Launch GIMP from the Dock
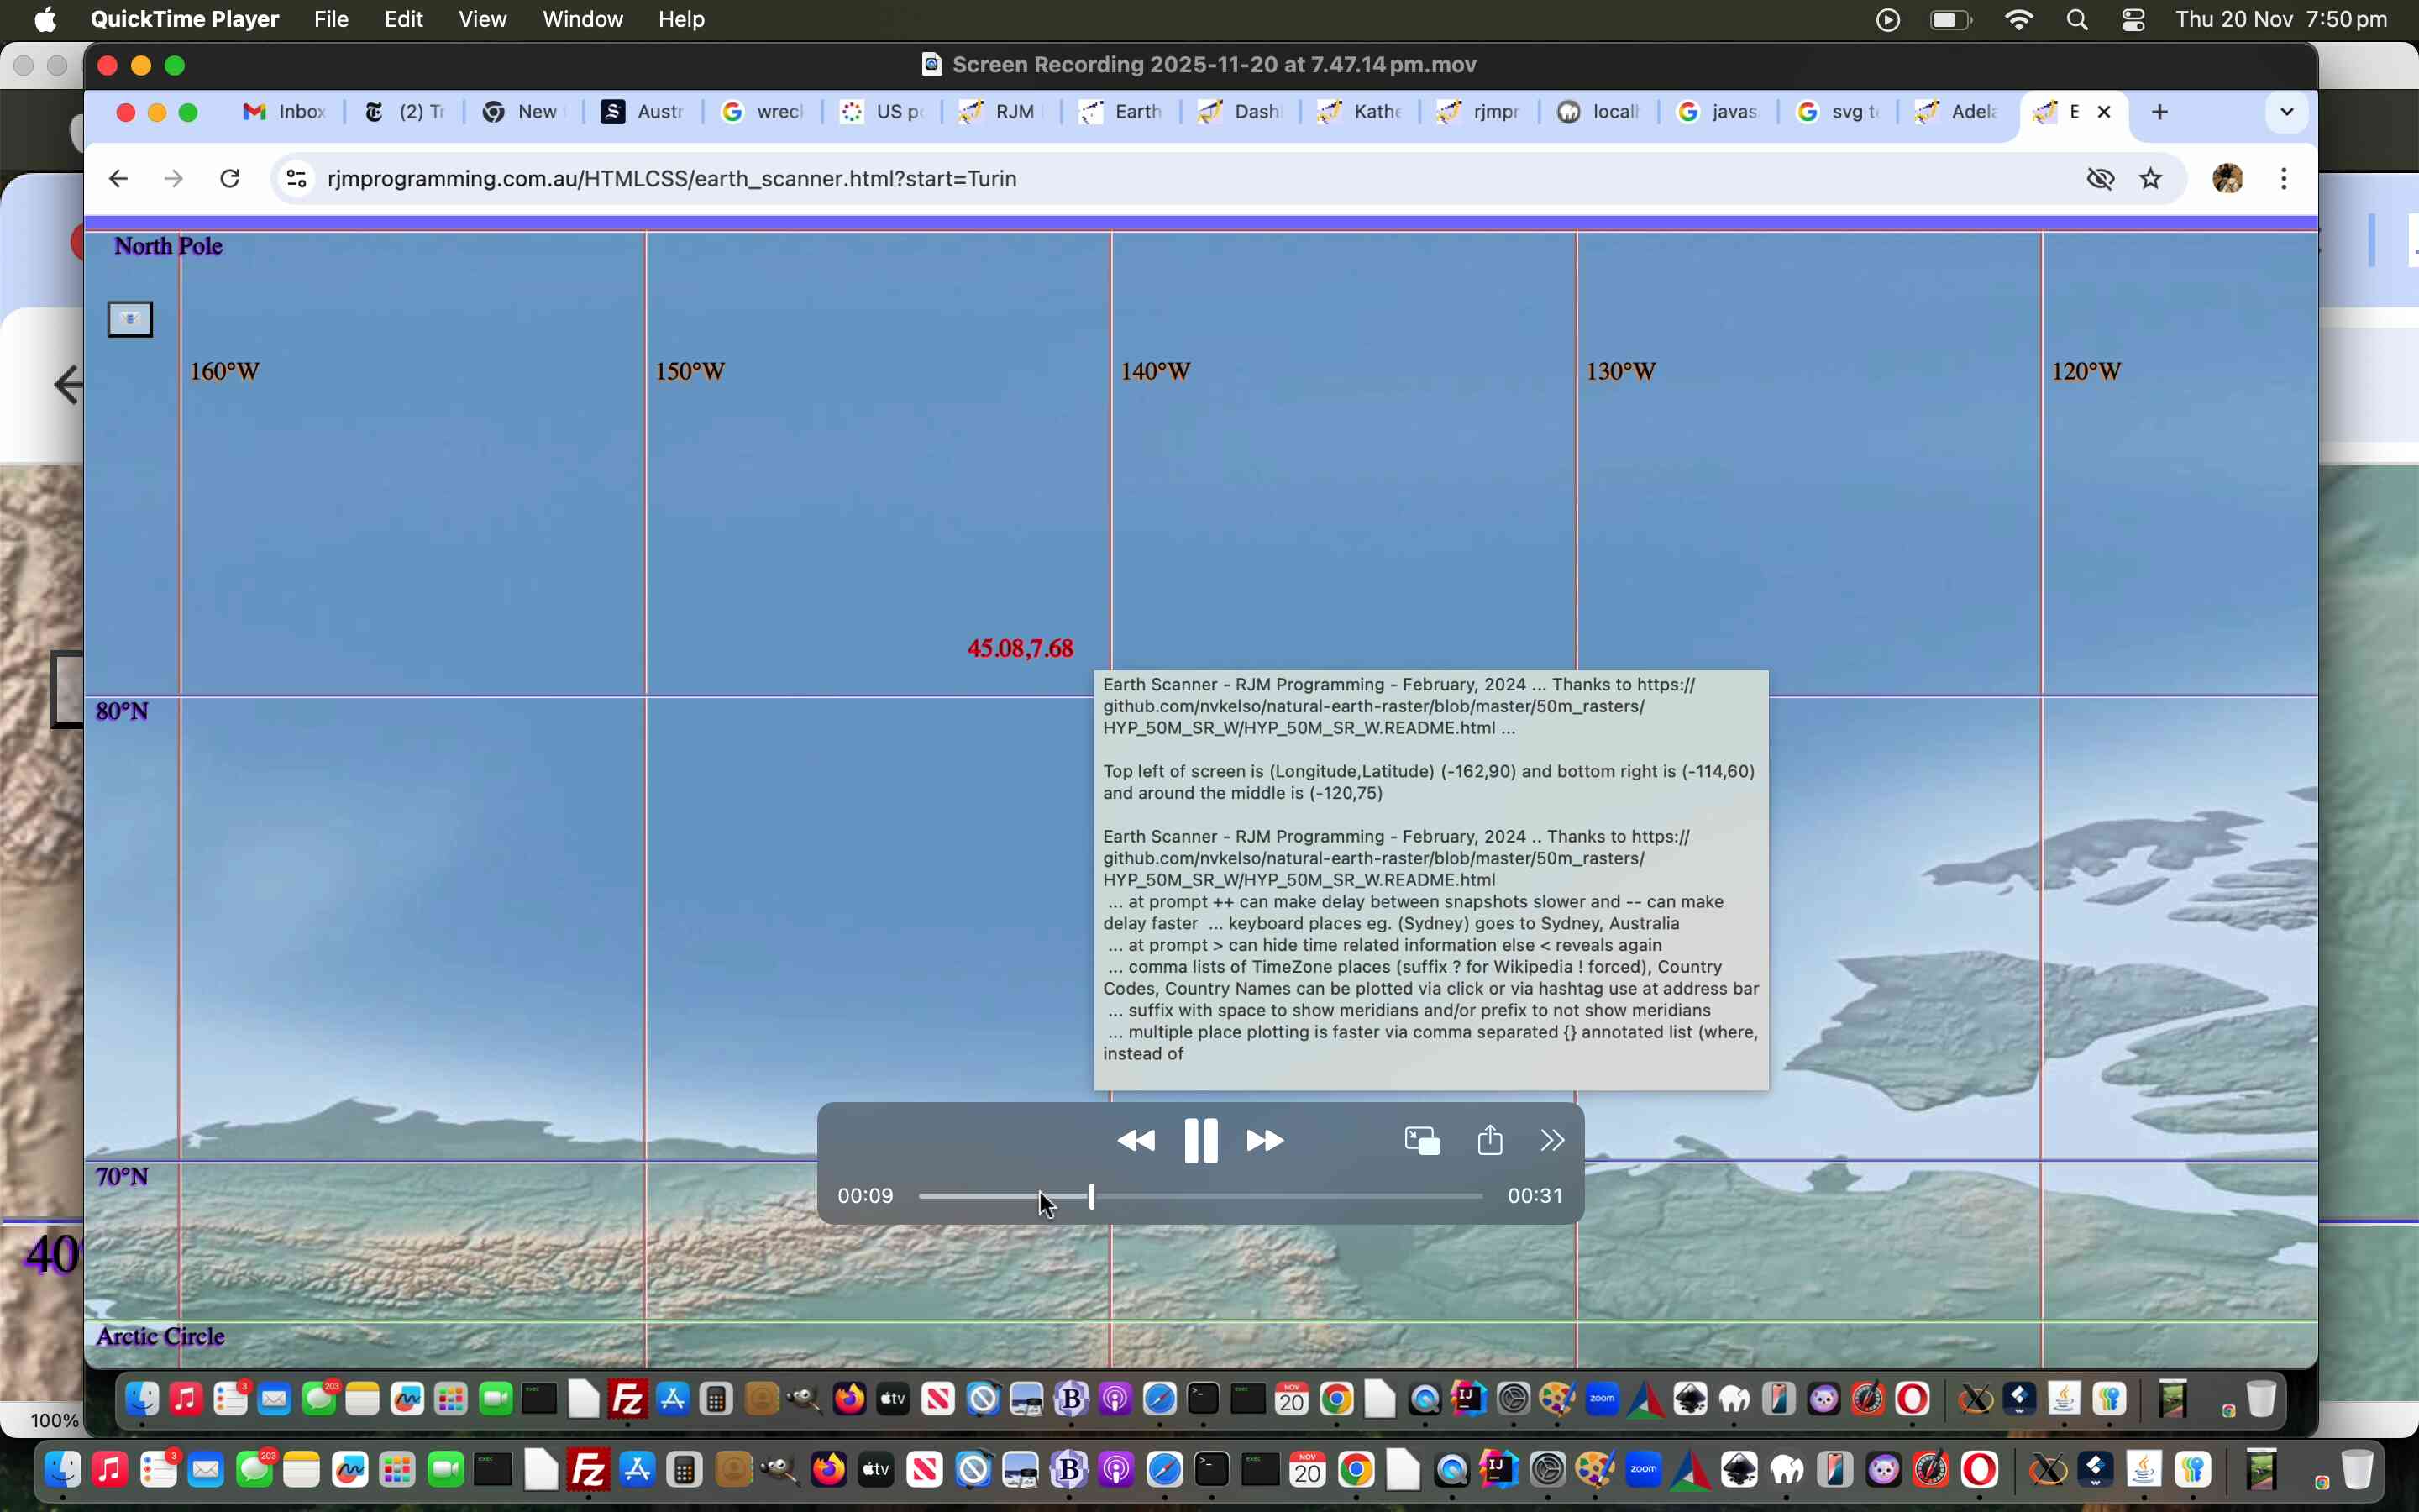 (x=1885, y=1470)
